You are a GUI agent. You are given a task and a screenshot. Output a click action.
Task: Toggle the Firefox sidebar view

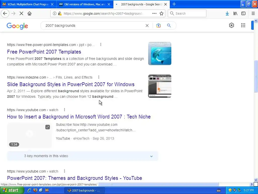click(x=243, y=14)
